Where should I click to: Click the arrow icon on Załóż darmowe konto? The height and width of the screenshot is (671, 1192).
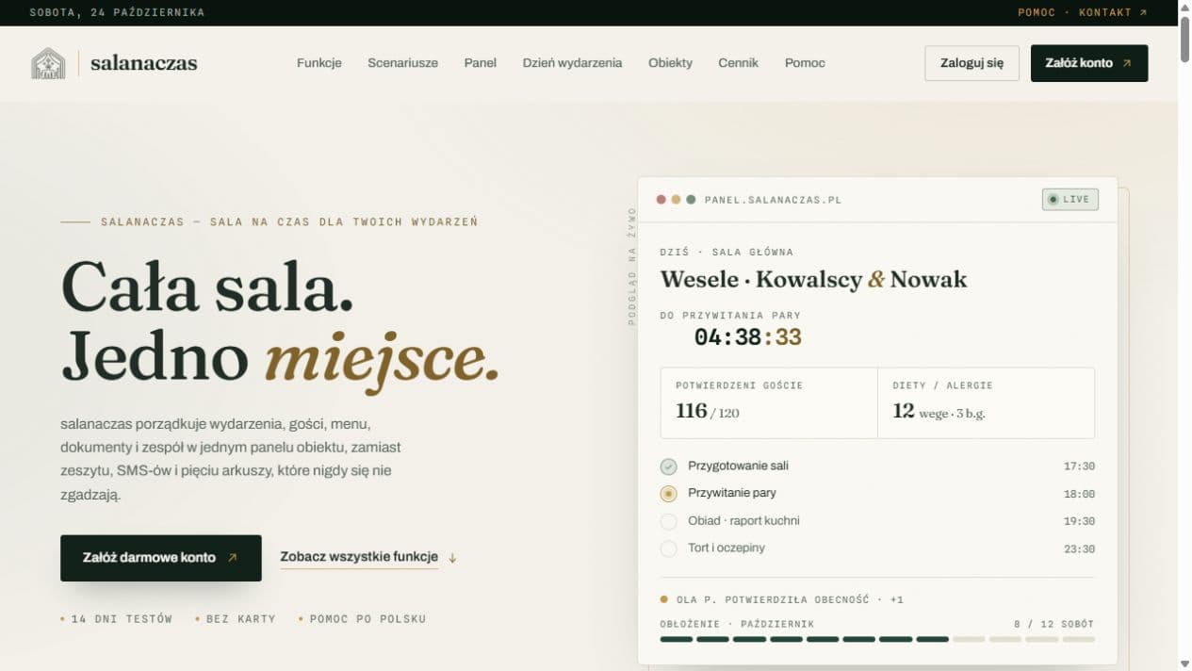(232, 558)
